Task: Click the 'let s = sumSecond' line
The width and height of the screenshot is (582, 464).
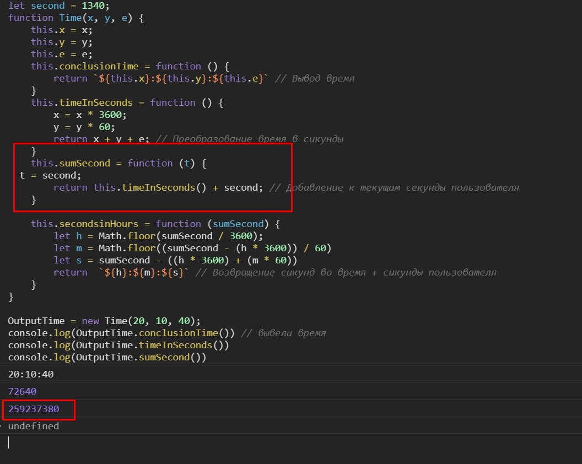Action: [x=176, y=261]
